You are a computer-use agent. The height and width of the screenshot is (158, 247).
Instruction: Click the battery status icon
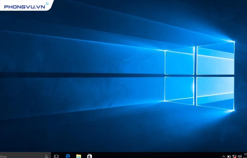[x=229, y=157]
